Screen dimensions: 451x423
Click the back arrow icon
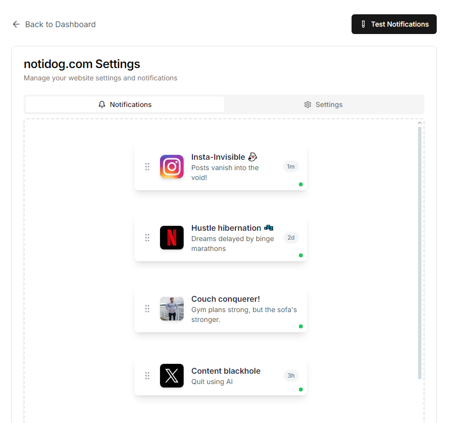coord(16,24)
